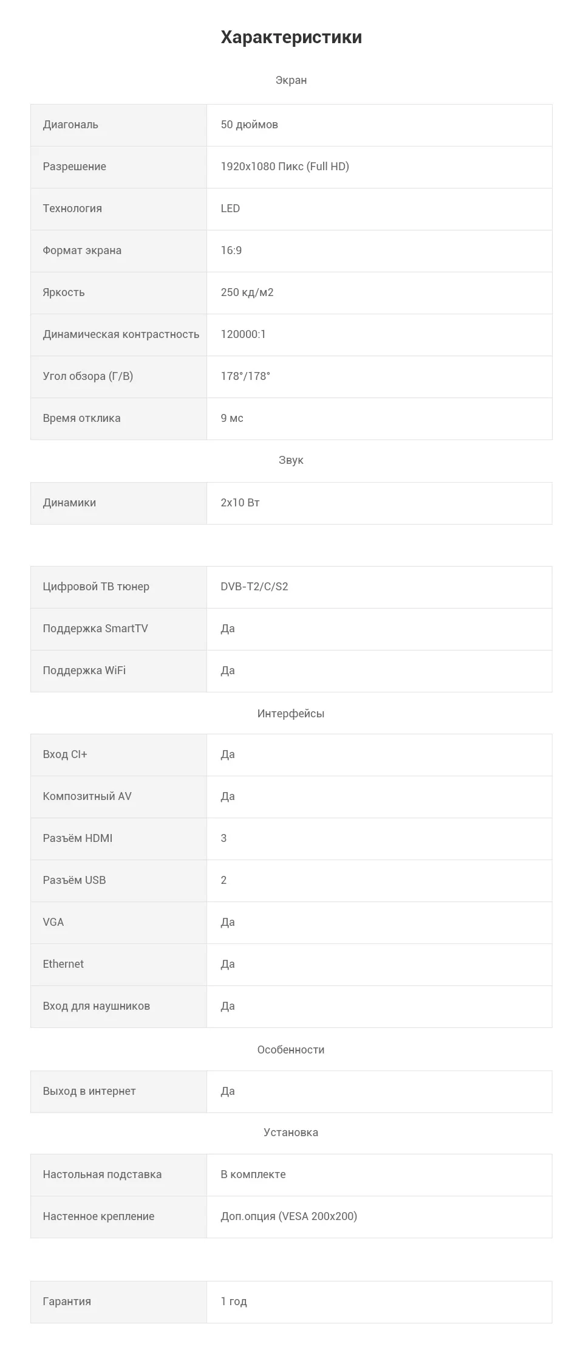Click the Звук section title

tap(291, 460)
